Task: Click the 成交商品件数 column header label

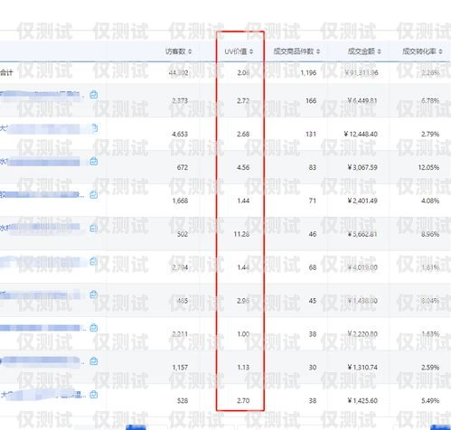Action: (x=294, y=51)
